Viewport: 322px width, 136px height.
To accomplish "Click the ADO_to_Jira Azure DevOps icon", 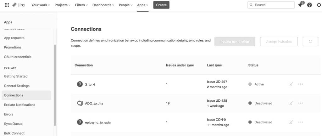I will click(80, 103).
